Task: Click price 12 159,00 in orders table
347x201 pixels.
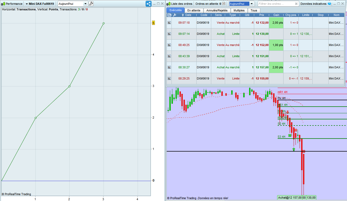Action: tap(262, 79)
